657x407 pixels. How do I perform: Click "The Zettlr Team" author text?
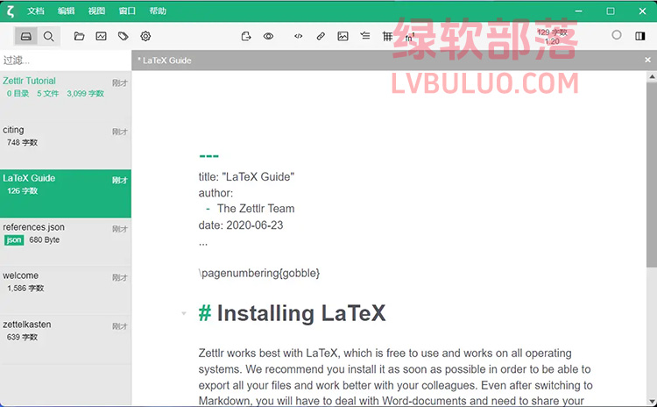(x=256, y=209)
